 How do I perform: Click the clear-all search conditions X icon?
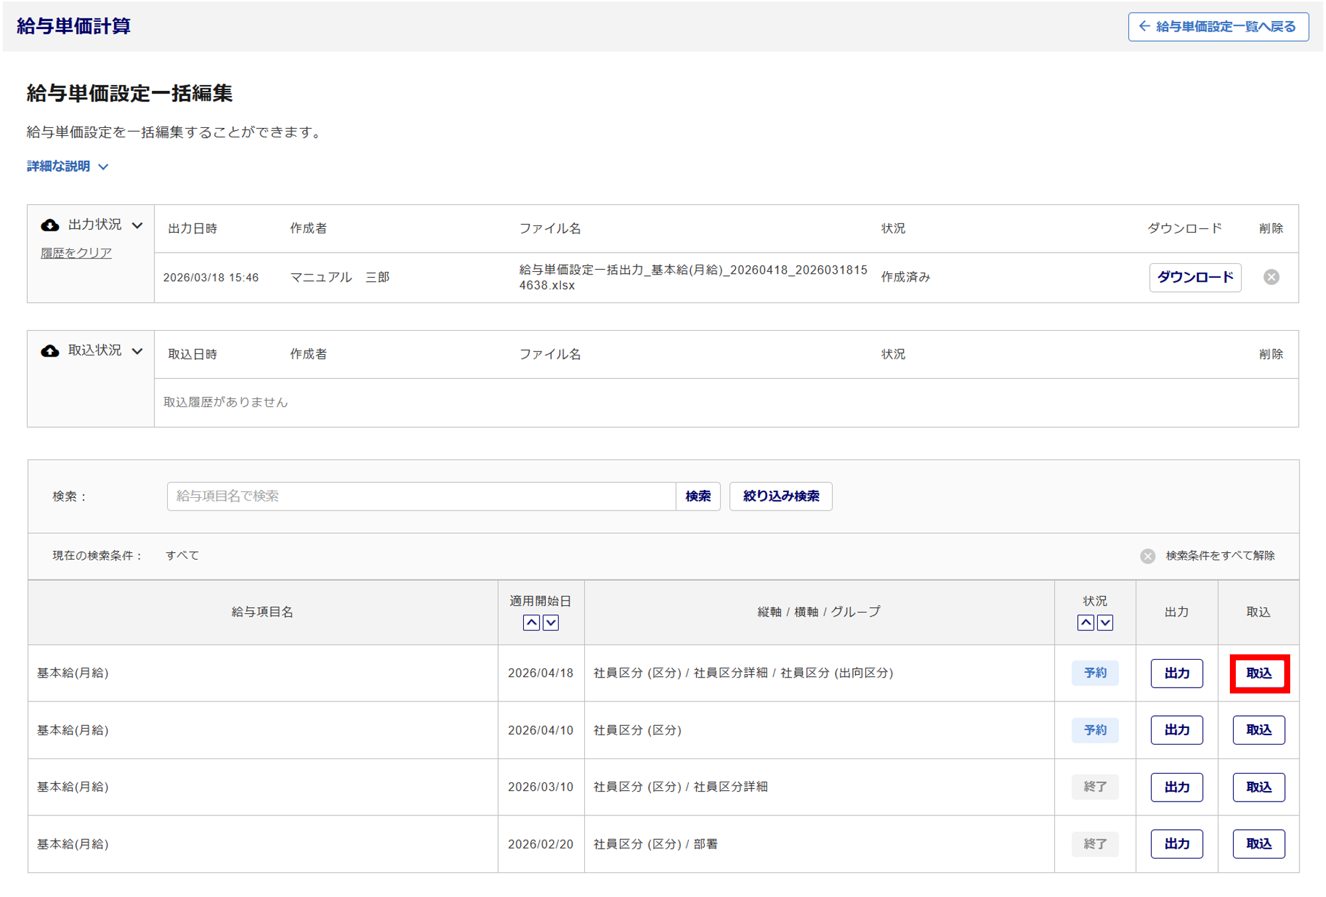coord(1147,556)
